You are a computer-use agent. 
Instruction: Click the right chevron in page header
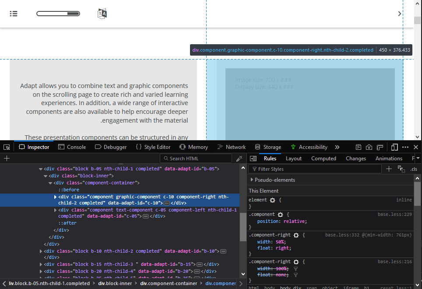coord(399,14)
